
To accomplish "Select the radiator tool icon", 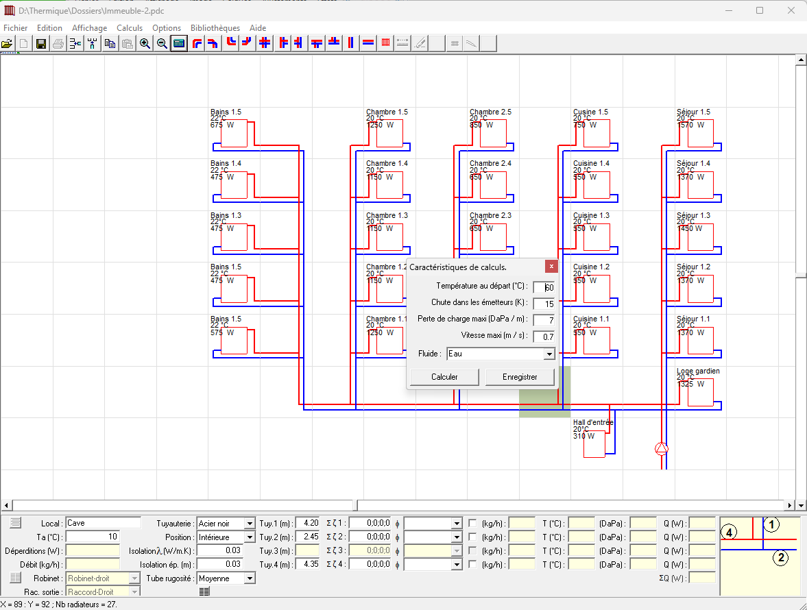I will pyautogui.click(x=386, y=43).
